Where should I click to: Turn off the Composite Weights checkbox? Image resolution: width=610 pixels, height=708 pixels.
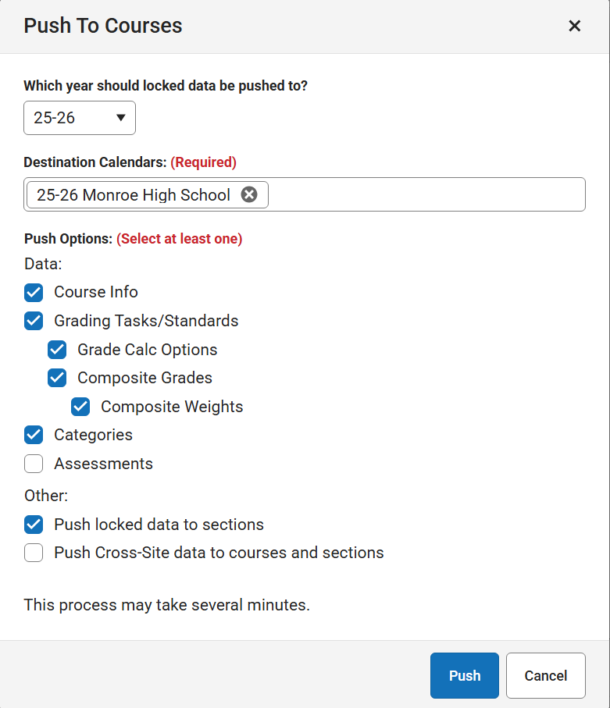80,407
